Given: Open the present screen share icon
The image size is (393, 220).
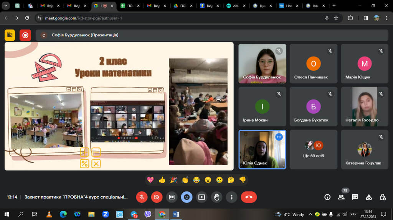Looking at the screenshot, I should [x=201, y=197].
